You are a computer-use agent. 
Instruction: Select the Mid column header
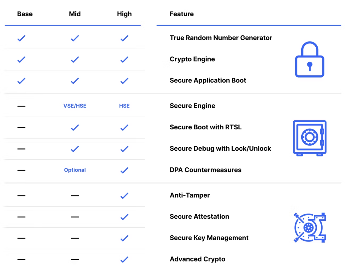[x=75, y=14]
